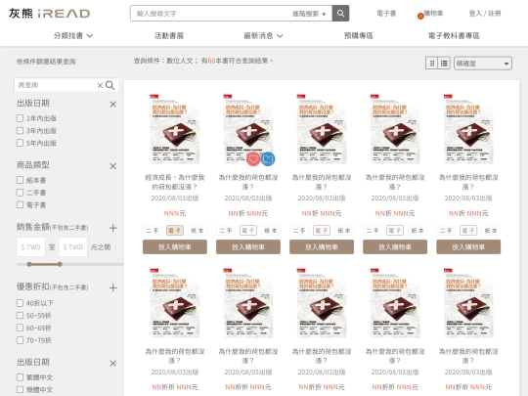Check the 繁體中文 language filter
The height and width of the screenshot is (396, 528).
coord(20,377)
